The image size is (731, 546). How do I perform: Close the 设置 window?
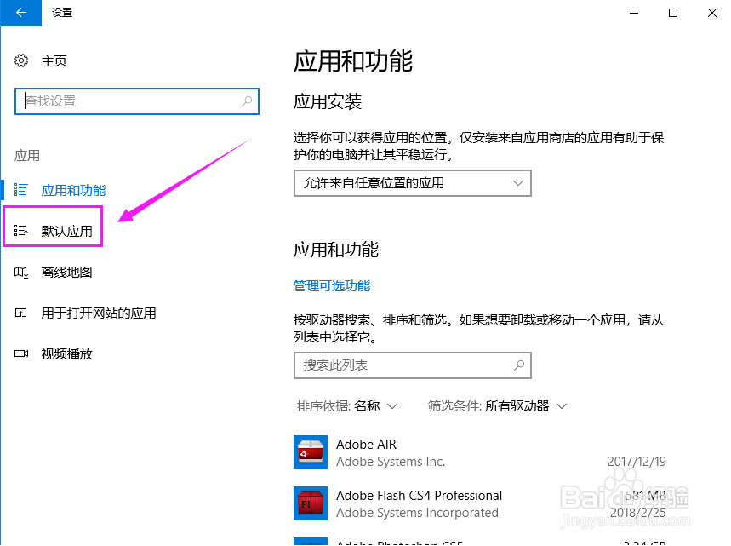click(x=712, y=13)
